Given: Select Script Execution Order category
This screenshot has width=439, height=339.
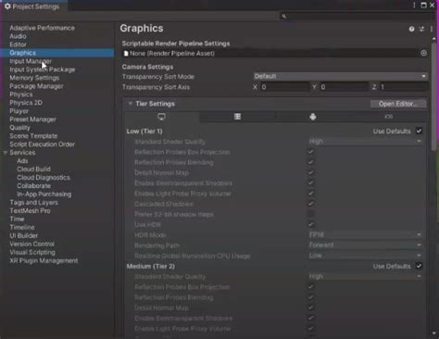Looking at the screenshot, I should tap(42, 144).
